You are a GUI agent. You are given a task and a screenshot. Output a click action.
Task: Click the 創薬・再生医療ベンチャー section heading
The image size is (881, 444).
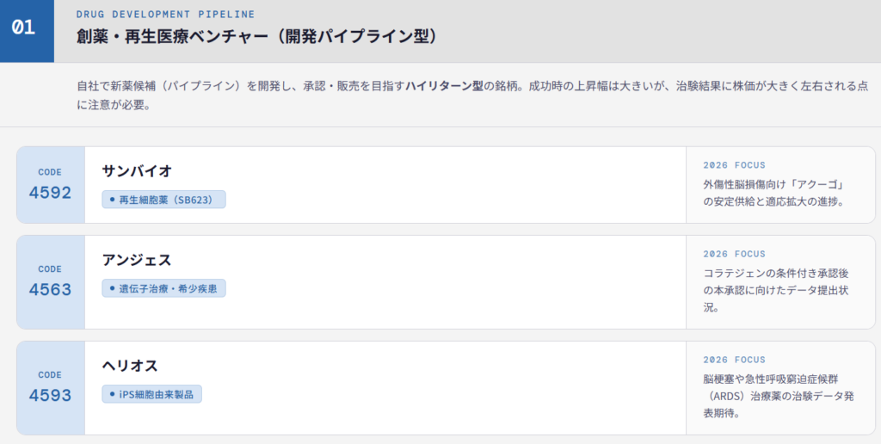pos(257,37)
